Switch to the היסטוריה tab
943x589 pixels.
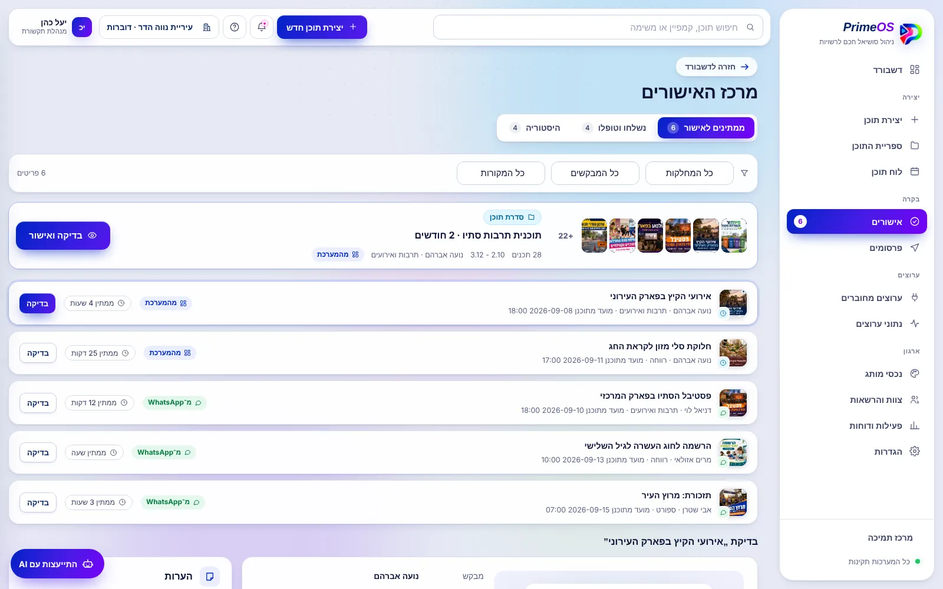[535, 128]
